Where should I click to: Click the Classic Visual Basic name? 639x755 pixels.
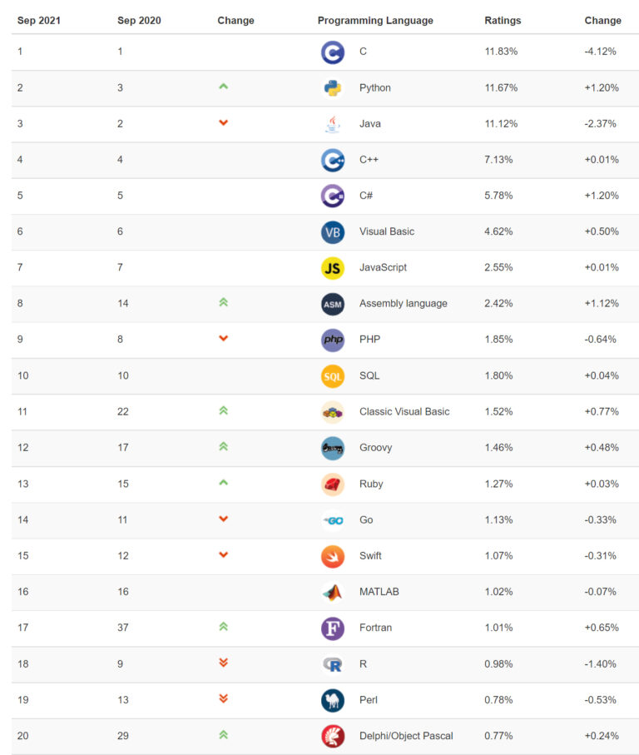click(404, 412)
